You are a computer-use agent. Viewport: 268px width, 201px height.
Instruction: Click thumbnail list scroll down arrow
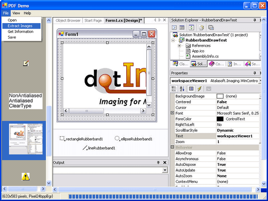pos(49,183)
